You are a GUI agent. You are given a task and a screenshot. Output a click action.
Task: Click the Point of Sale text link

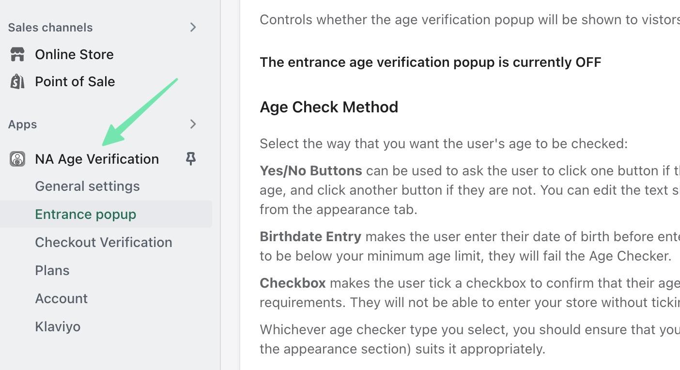coord(75,81)
